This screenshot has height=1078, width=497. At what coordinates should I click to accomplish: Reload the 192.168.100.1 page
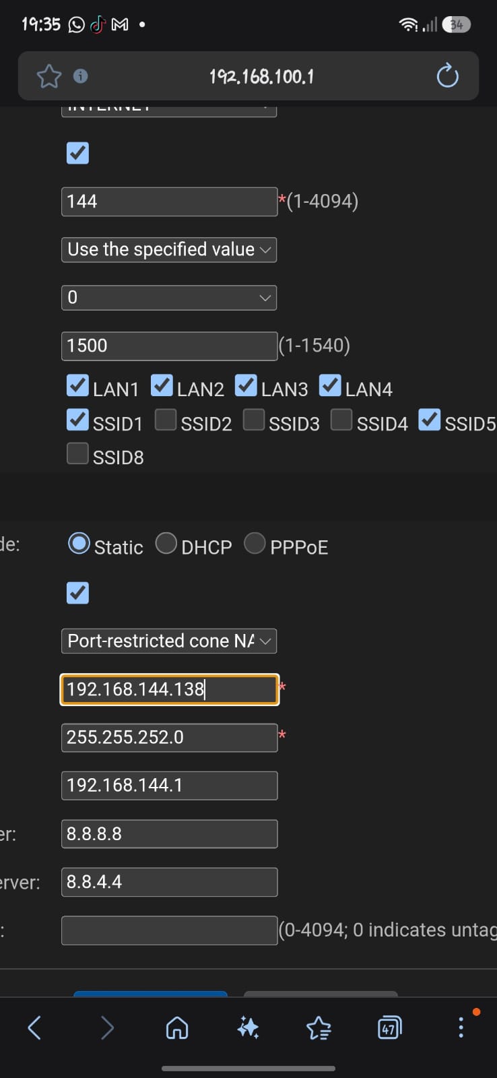(x=447, y=76)
